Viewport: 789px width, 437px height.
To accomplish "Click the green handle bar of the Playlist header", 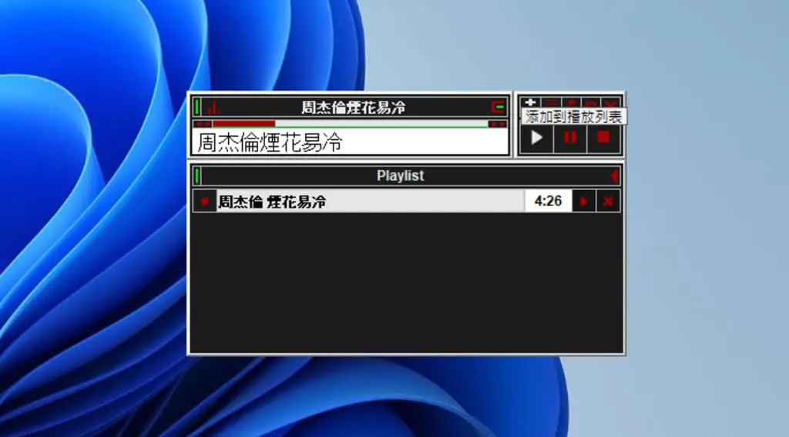I will pyautogui.click(x=197, y=176).
